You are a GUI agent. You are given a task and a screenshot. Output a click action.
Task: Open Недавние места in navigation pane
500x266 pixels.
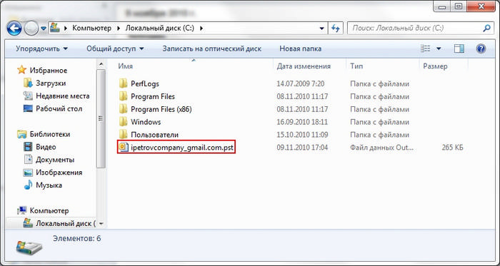click(63, 96)
